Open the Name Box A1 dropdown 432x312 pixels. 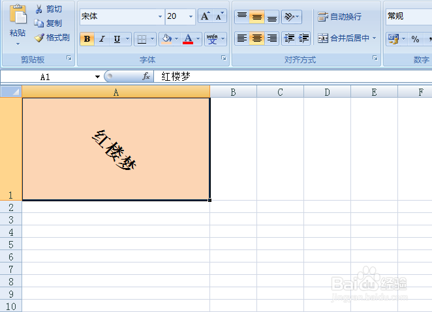click(x=97, y=77)
